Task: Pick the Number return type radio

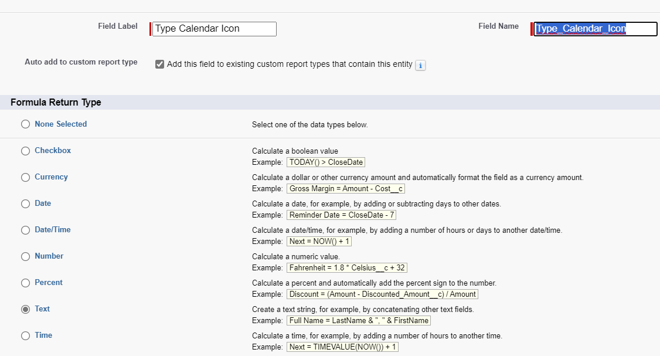Action: point(26,256)
